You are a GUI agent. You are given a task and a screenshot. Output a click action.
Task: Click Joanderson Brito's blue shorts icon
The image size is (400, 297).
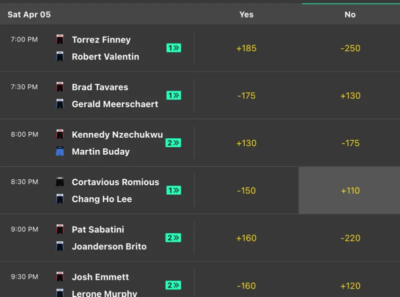click(60, 246)
